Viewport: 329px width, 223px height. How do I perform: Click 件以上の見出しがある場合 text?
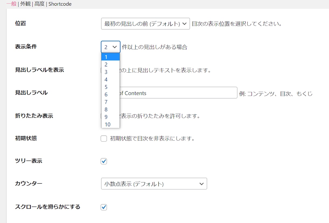(x=155, y=47)
